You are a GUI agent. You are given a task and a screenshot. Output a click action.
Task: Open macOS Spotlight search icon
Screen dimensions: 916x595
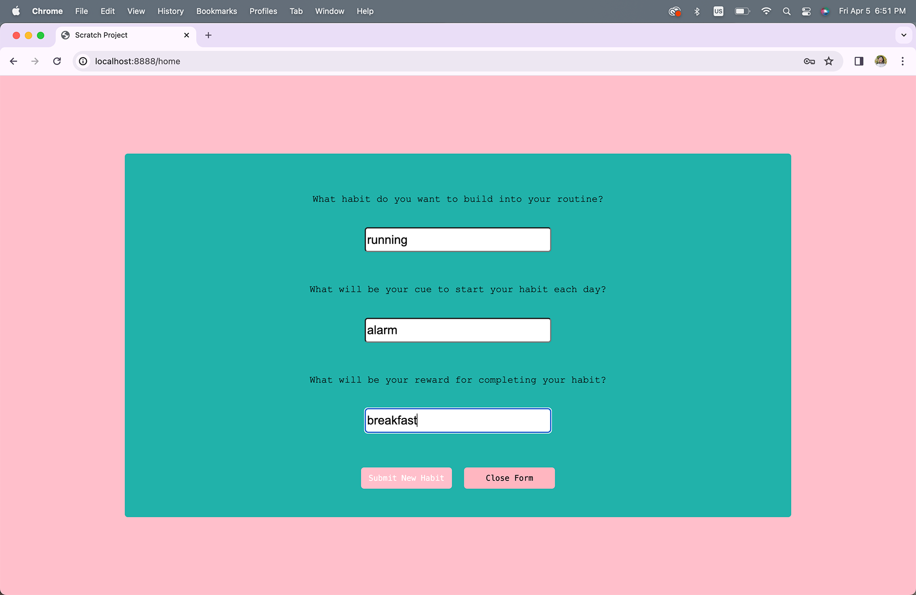pyautogui.click(x=787, y=11)
